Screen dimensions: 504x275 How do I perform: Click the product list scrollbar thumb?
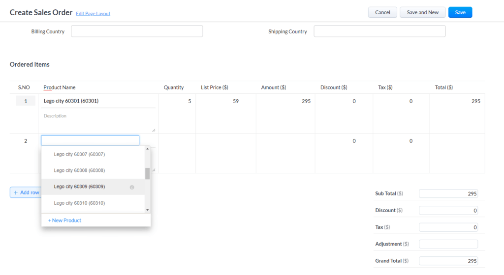click(x=148, y=173)
